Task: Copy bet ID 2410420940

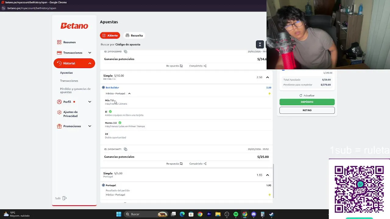Action: click(126, 52)
